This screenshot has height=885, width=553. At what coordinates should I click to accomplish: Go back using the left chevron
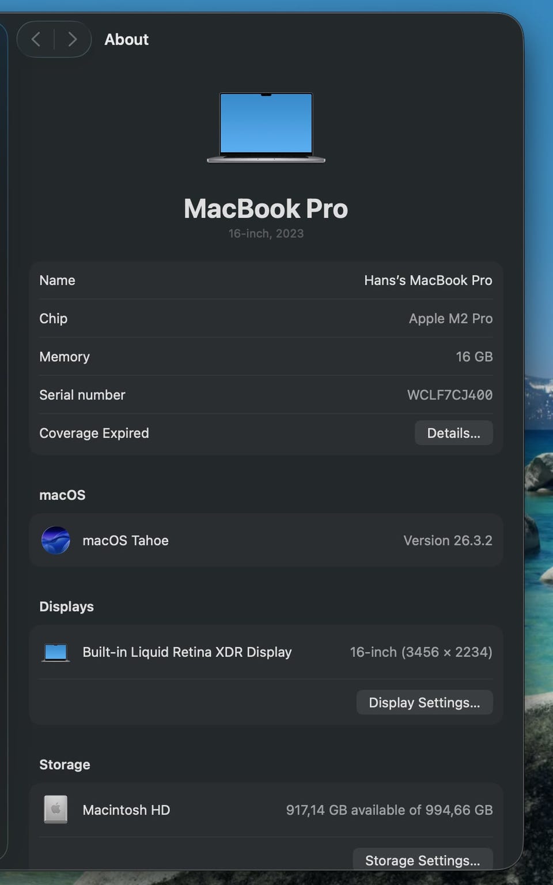pos(36,39)
